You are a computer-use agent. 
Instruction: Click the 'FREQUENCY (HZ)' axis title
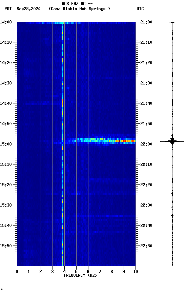click(x=80, y=275)
